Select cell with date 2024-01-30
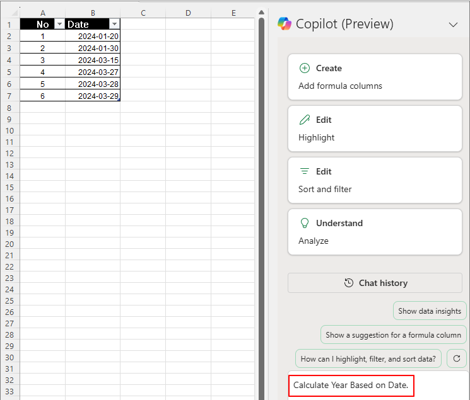This screenshot has height=400, width=470. [93, 48]
